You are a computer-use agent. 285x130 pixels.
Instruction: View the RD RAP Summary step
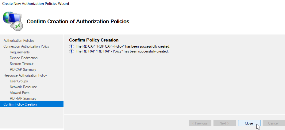(23, 99)
